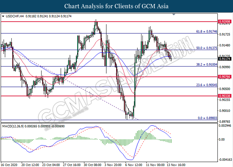The width and height of the screenshot is (233, 167).
Task: Click the 0.91480 price scale value
Action: (x=225, y=45)
